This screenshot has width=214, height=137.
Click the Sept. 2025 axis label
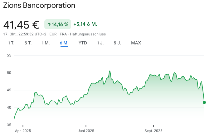(x=153, y=131)
